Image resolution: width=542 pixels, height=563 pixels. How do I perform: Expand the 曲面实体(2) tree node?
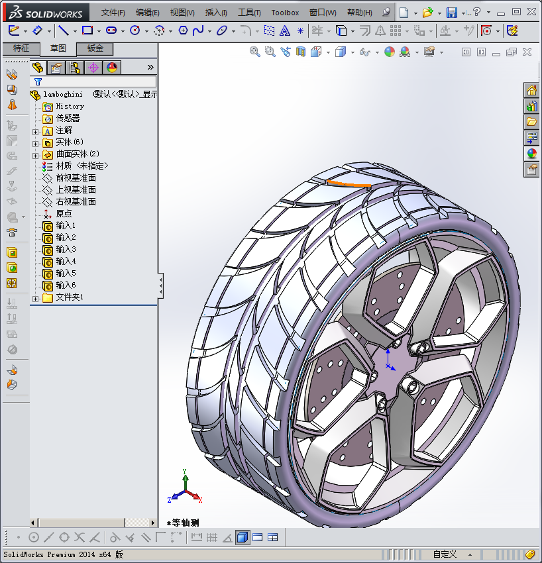[35, 156]
